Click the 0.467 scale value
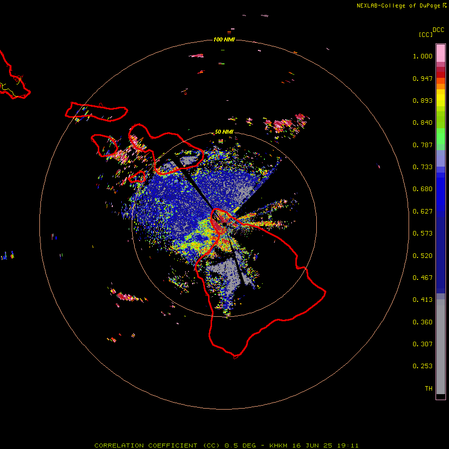Image resolution: width=449 pixels, height=449 pixels. coord(423,278)
